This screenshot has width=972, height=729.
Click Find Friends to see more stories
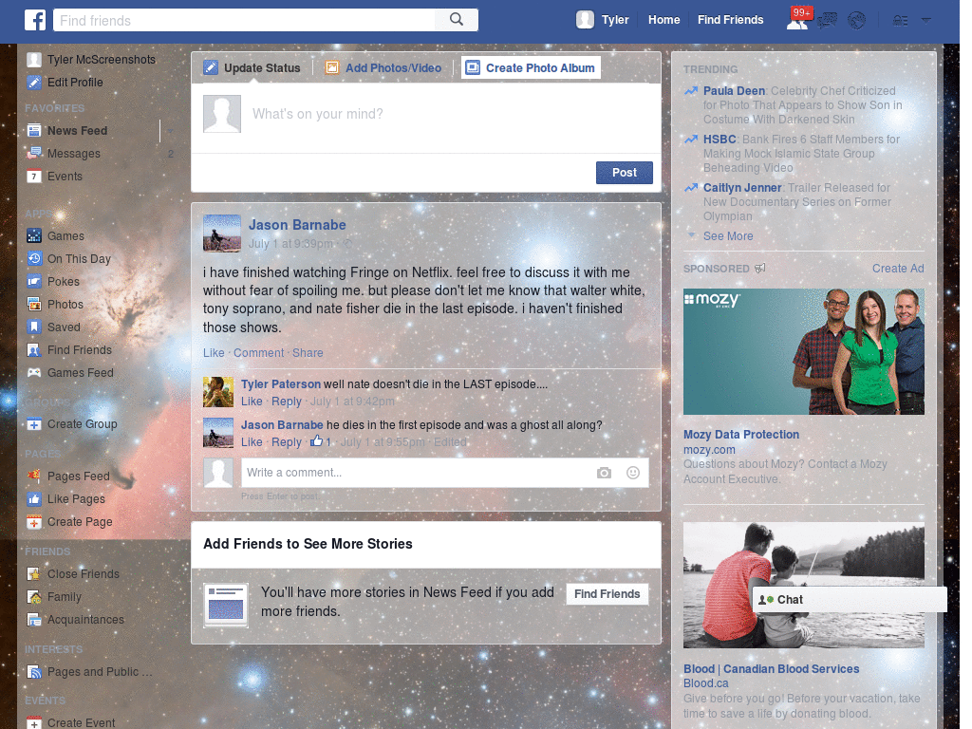607,593
